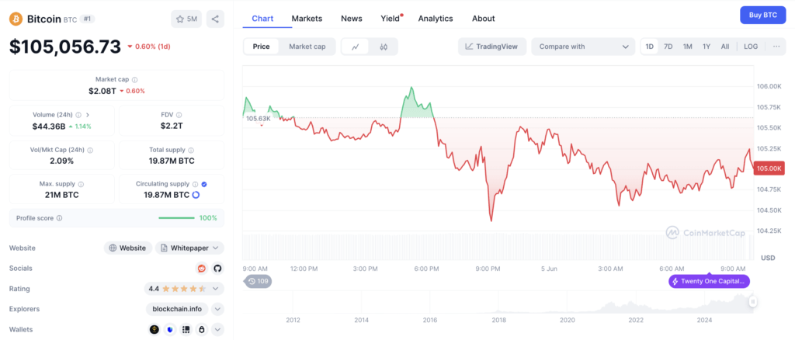Expand the Explorers list chevron
Screen dimensions: 795x340
click(x=217, y=309)
